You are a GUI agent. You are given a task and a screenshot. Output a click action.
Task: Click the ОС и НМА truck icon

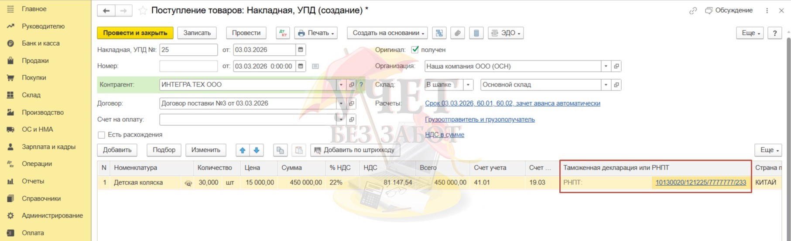pos(10,129)
